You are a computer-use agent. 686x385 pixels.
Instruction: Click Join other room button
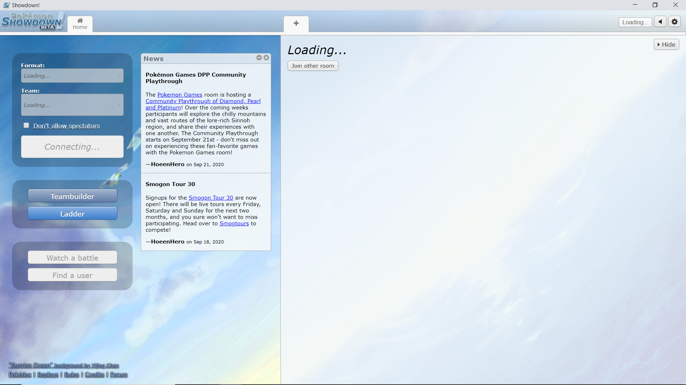pyautogui.click(x=313, y=66)
